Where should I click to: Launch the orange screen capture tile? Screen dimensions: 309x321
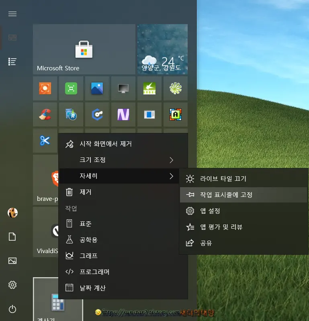[x=45, y=88]
